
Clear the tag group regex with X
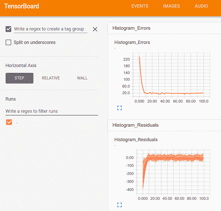click(x=95, y=29)
